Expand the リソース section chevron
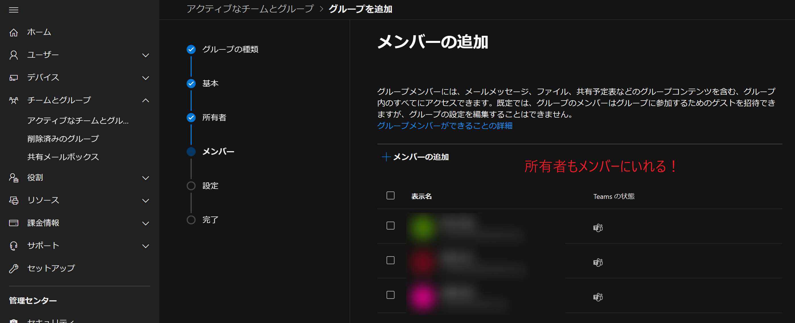The width and height of the screenshot is (795, 323). click(145, 201)
